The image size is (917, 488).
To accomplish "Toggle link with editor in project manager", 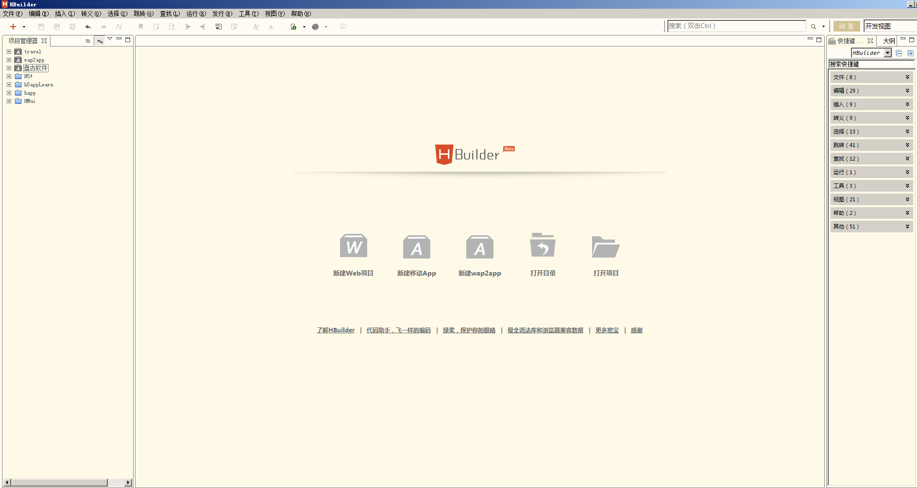I will pos(100,41).
